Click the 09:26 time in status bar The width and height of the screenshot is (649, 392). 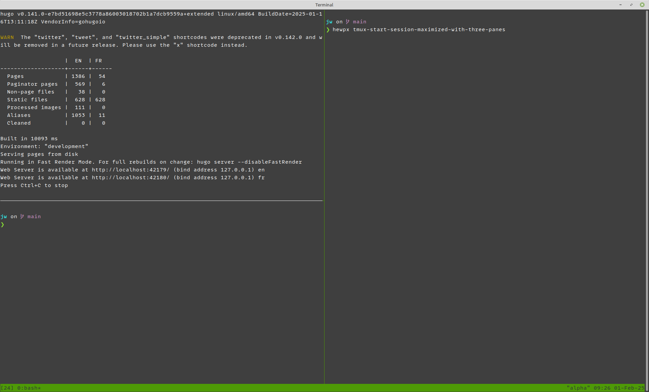coord(602,388)
